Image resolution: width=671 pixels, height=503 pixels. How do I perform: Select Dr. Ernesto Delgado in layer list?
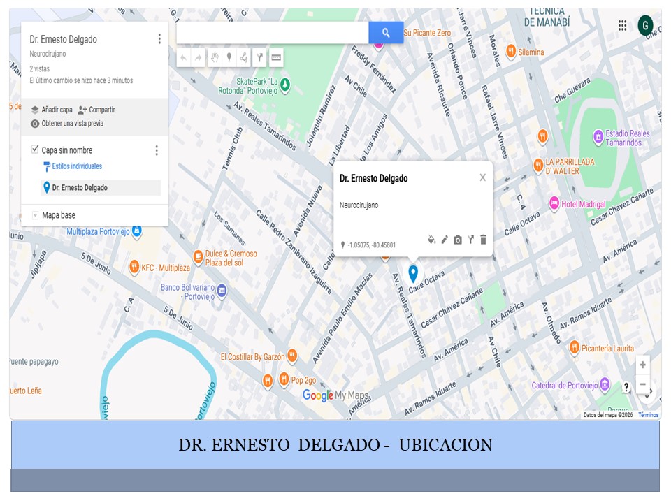[101, 187]
